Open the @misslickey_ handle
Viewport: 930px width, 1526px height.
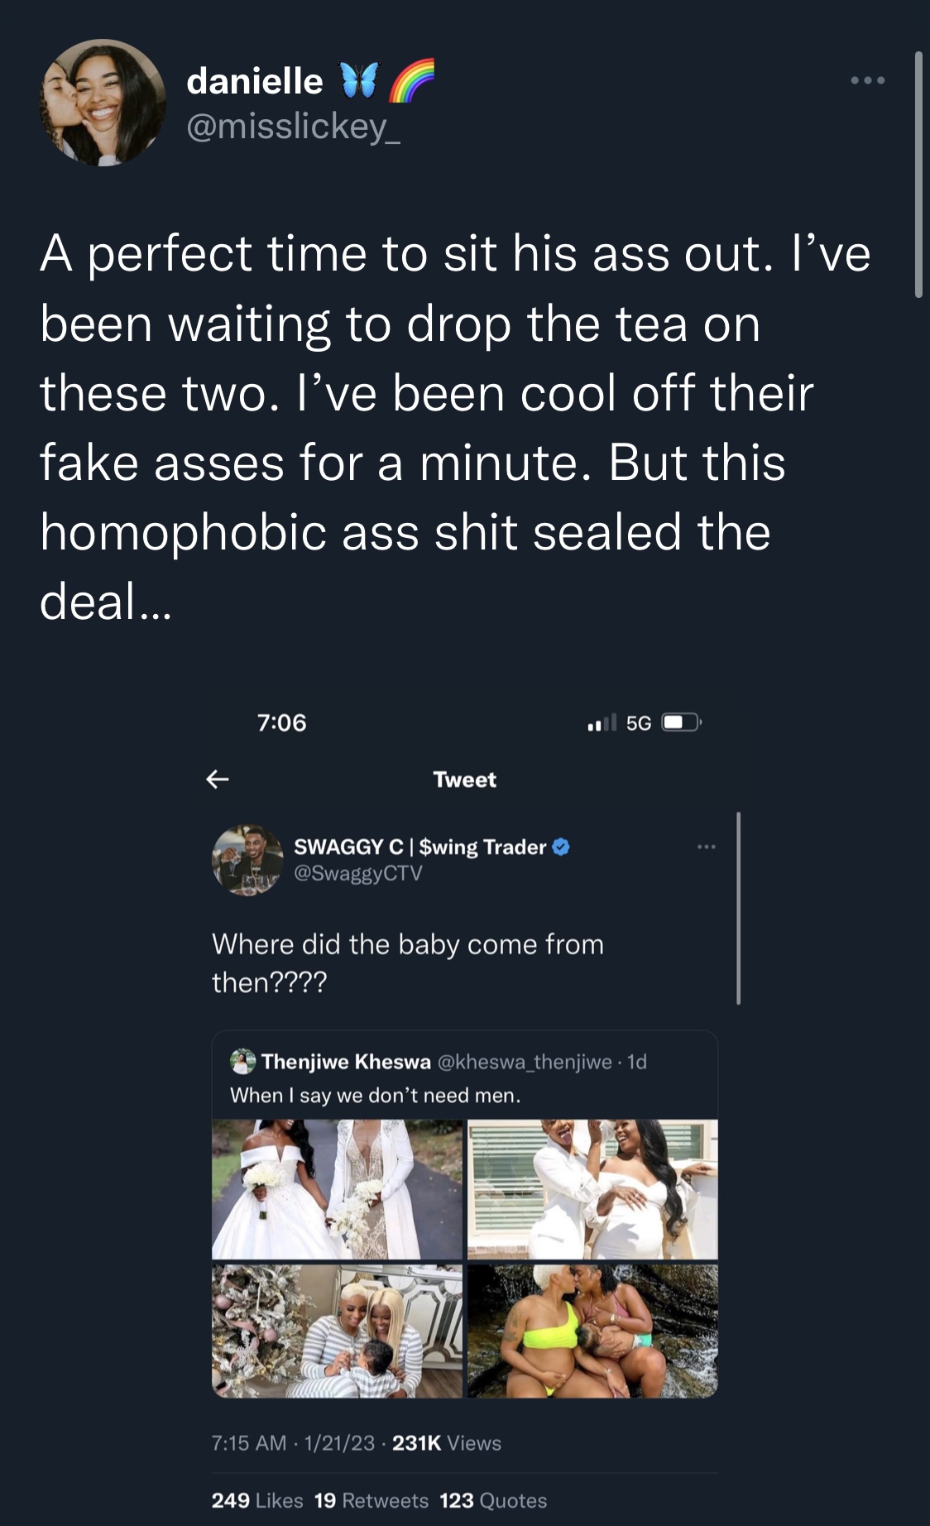pyautogui.click(x=294, y=127)
